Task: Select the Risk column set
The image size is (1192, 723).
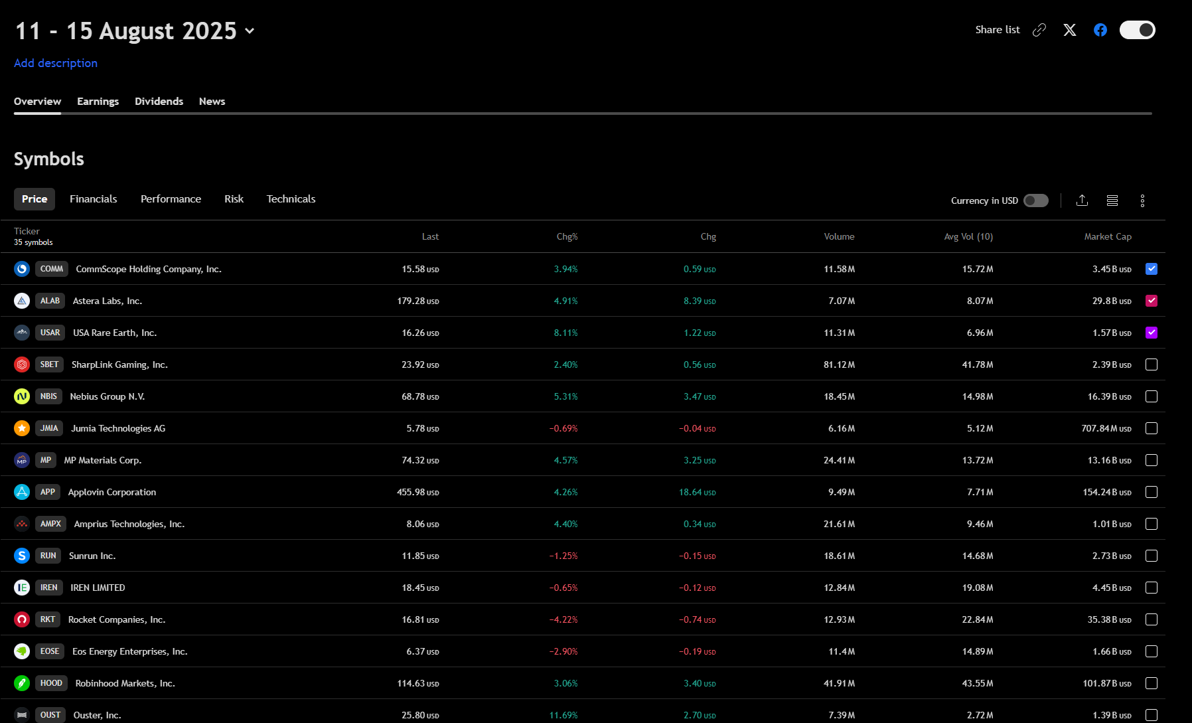Action: [x=234, y=199]
